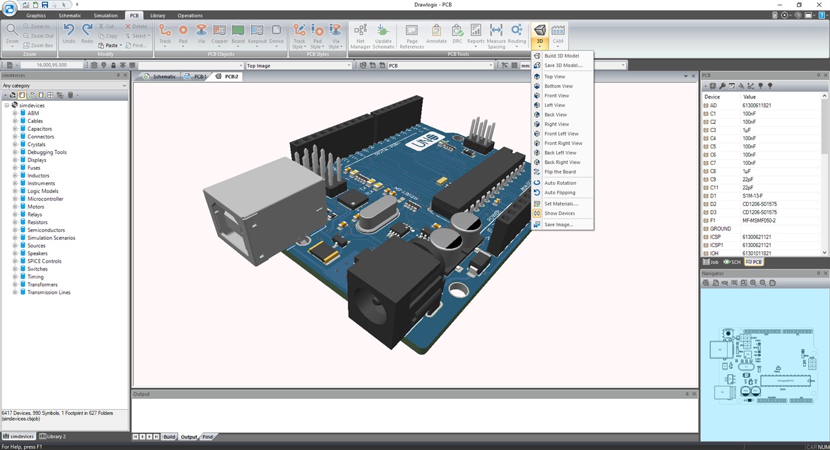
Task: Choose Flip the Board from the 3D menu
Action: point(560,172)
